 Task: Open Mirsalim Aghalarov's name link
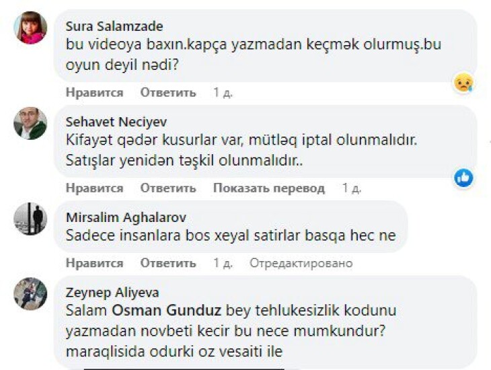(126, 217)
